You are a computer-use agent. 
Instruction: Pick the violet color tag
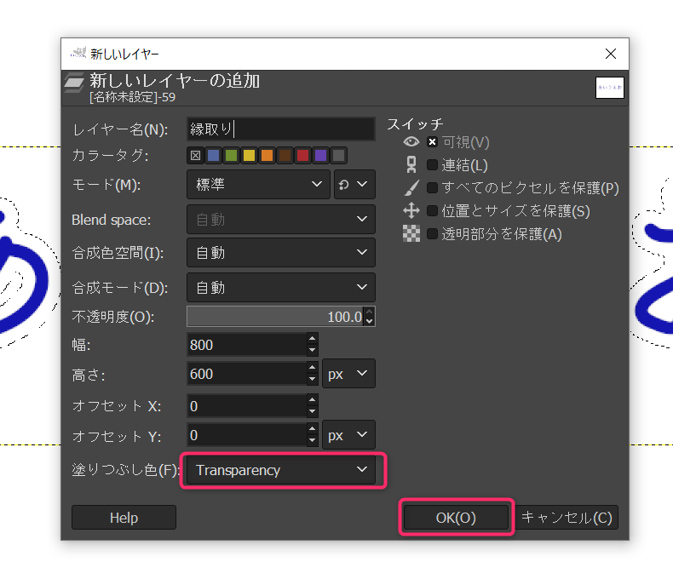pyautogui.click(x=320, y=155)
